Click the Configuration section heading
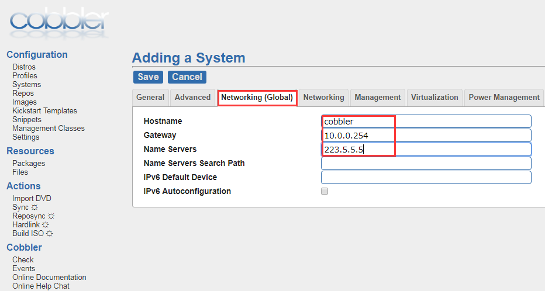 [x=37, y=54]
